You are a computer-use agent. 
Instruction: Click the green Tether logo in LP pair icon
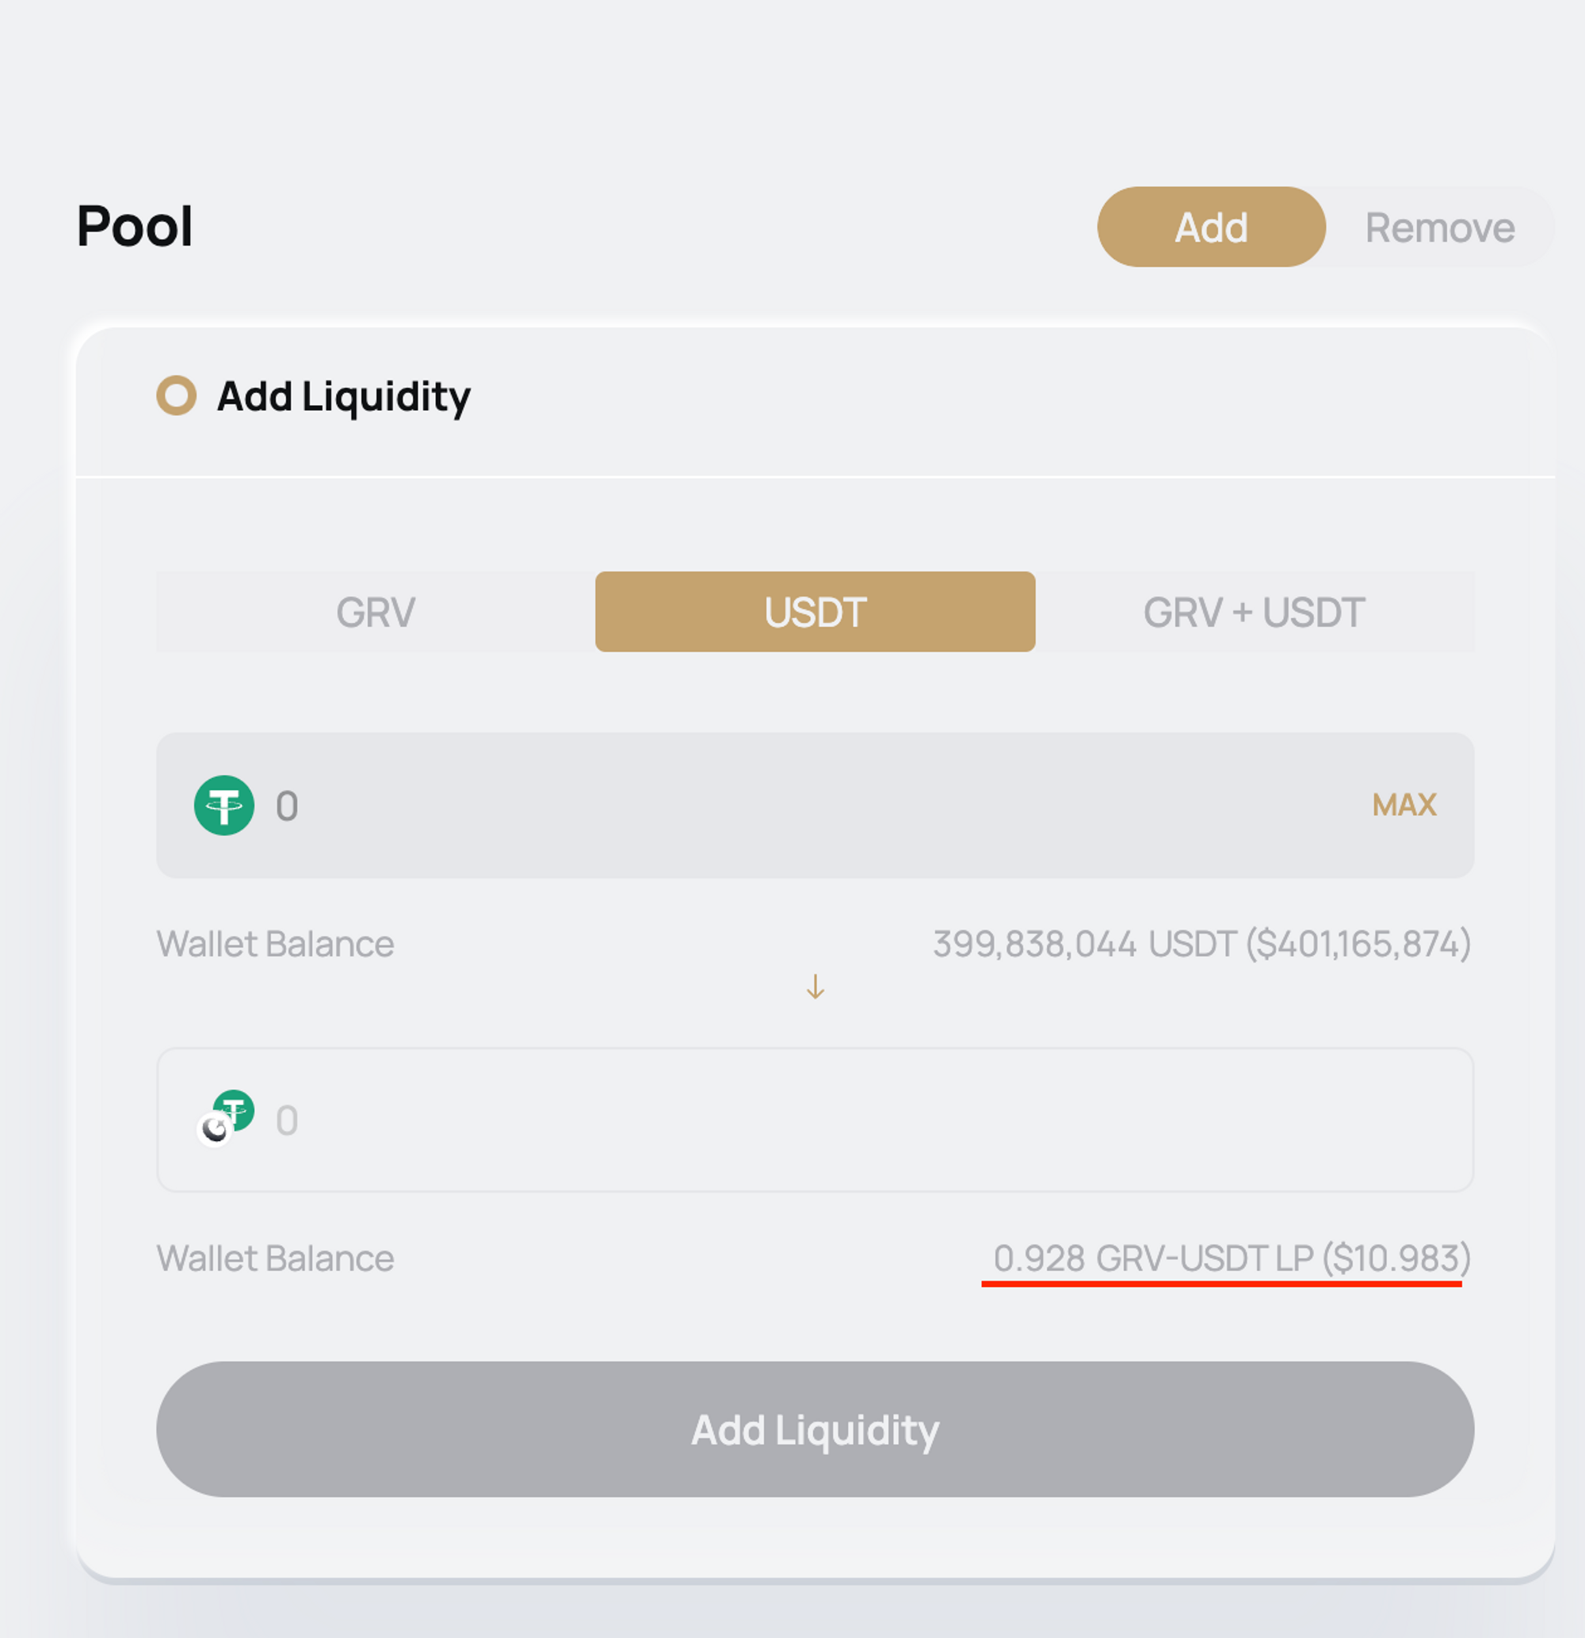235,1109
